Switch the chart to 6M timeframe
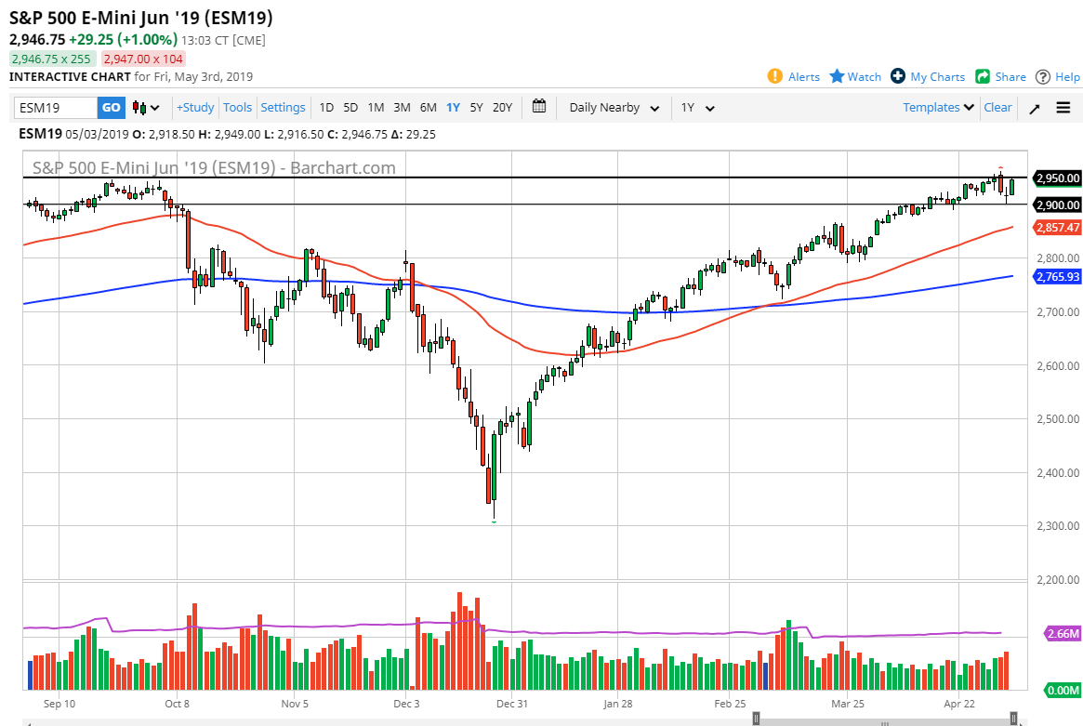 coord(428,108)
